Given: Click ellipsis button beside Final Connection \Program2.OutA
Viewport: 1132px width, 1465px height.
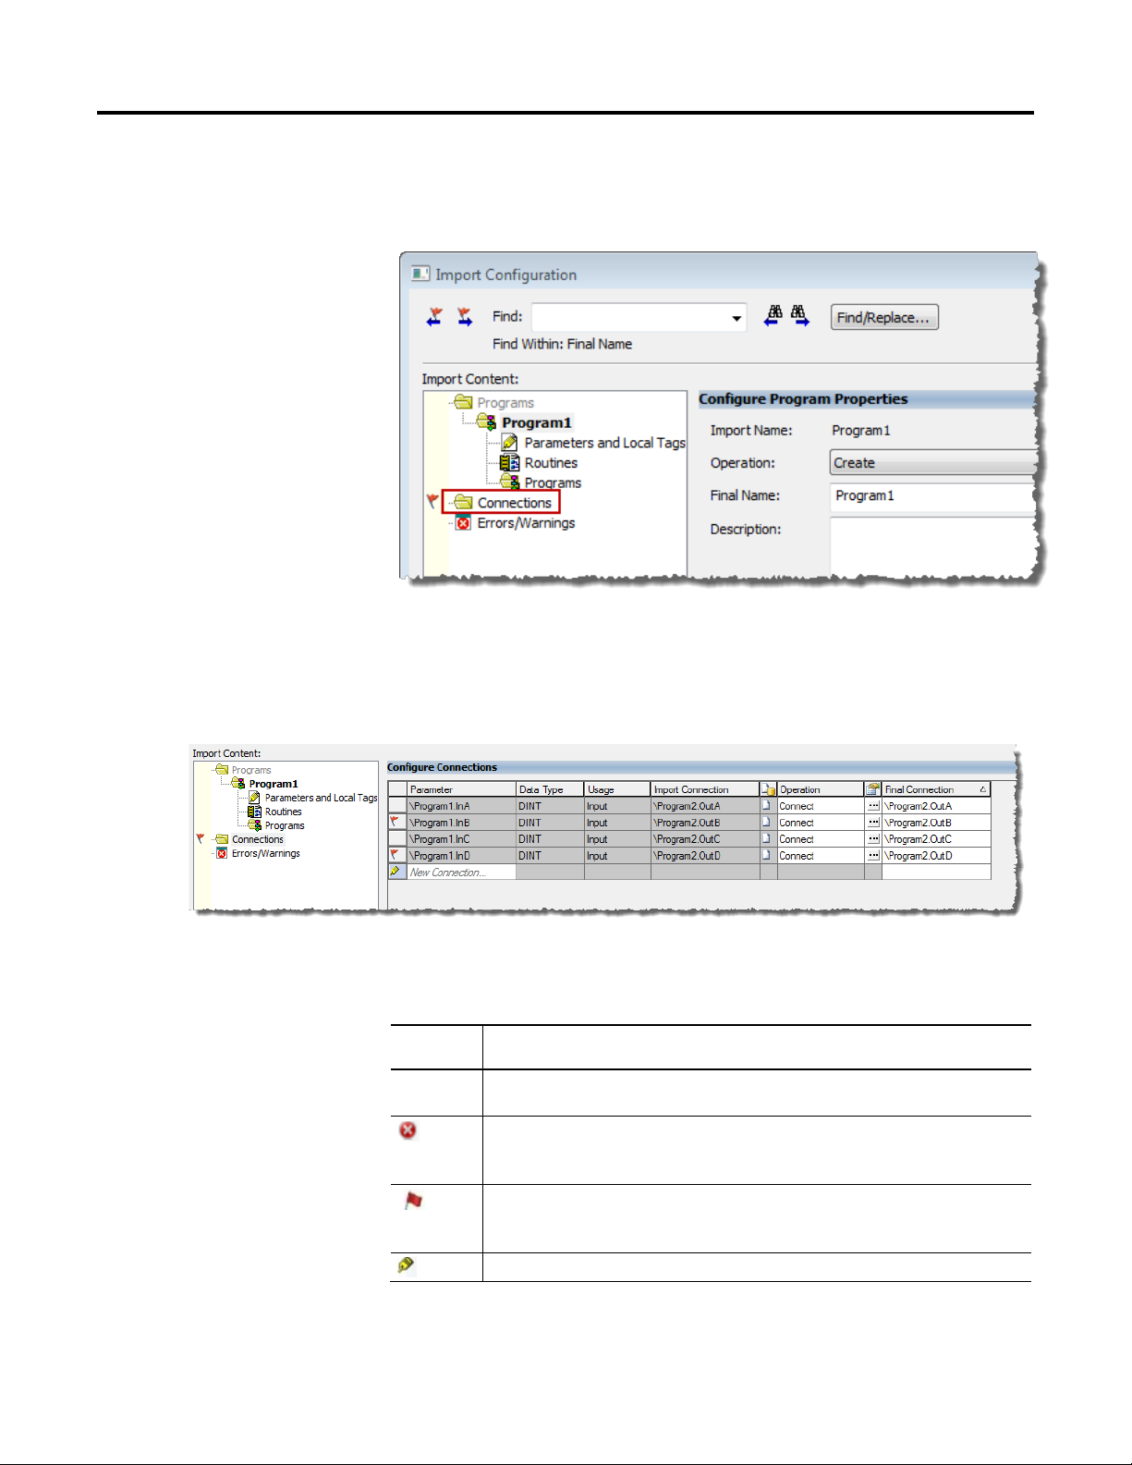Looking at the screenshot, I should coord(873,806).
